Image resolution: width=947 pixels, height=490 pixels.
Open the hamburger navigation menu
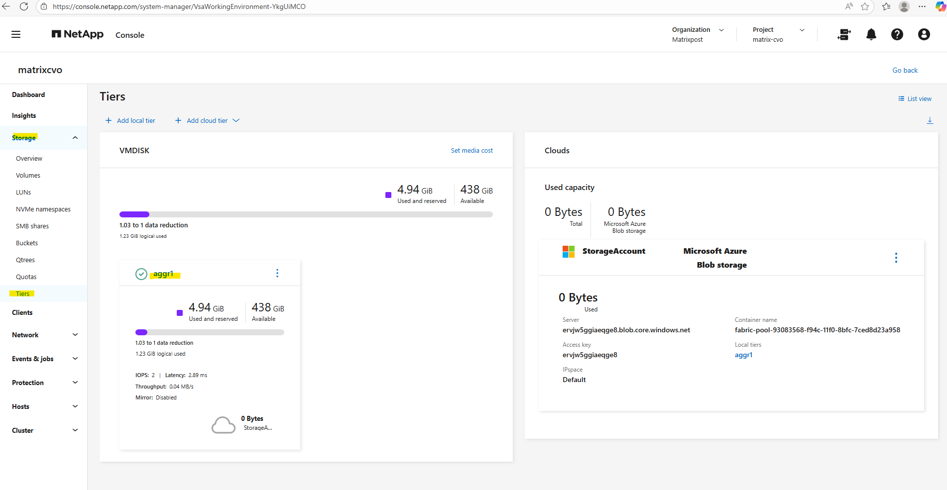coord(16,34)
